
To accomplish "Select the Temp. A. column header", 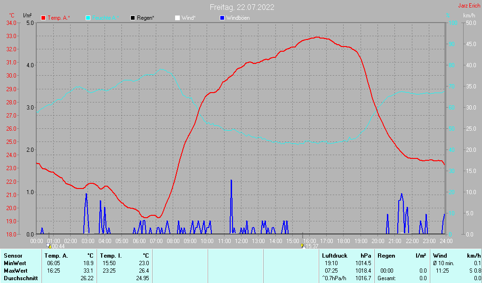I will tap(56, 255).
